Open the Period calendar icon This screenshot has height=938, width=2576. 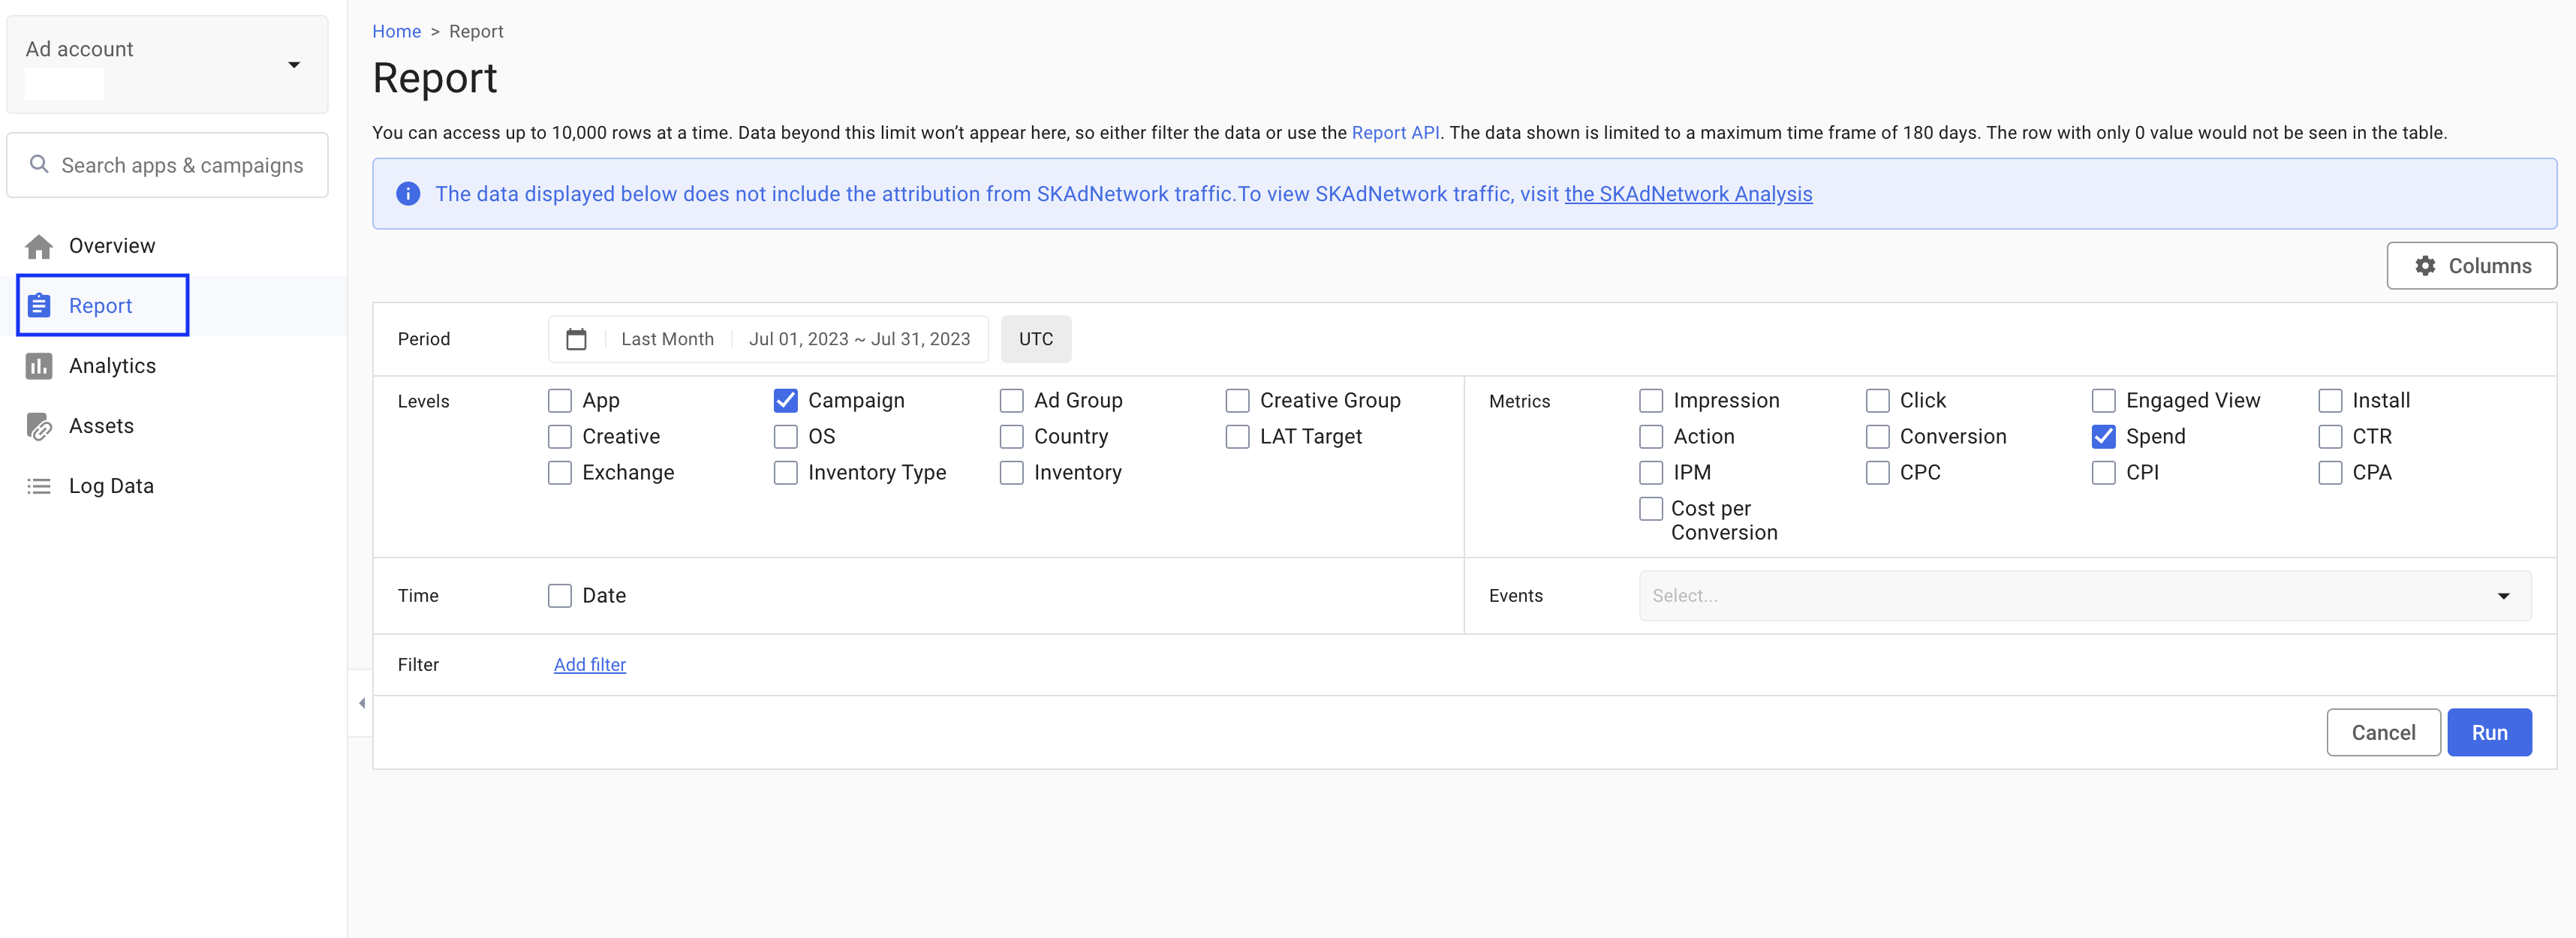(577, 338)
